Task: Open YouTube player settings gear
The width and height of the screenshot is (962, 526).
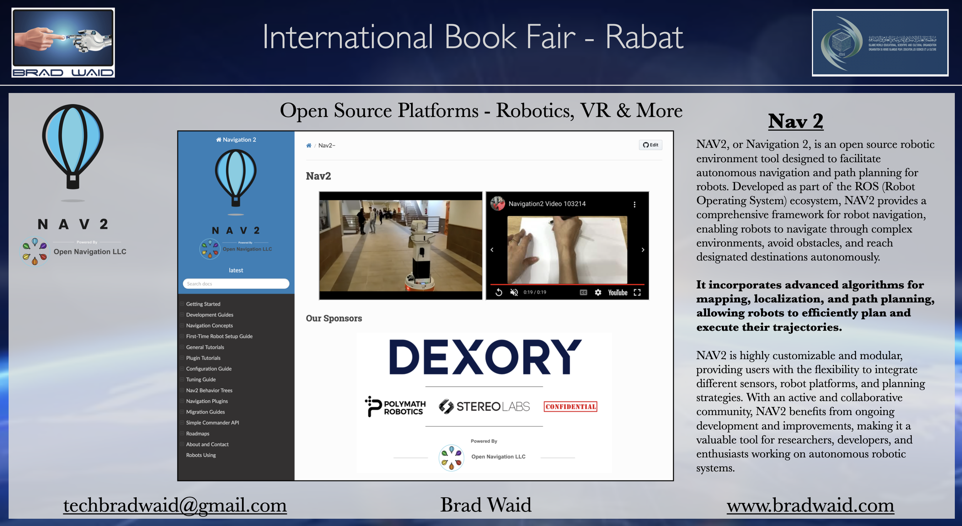Action: [598, 292]
